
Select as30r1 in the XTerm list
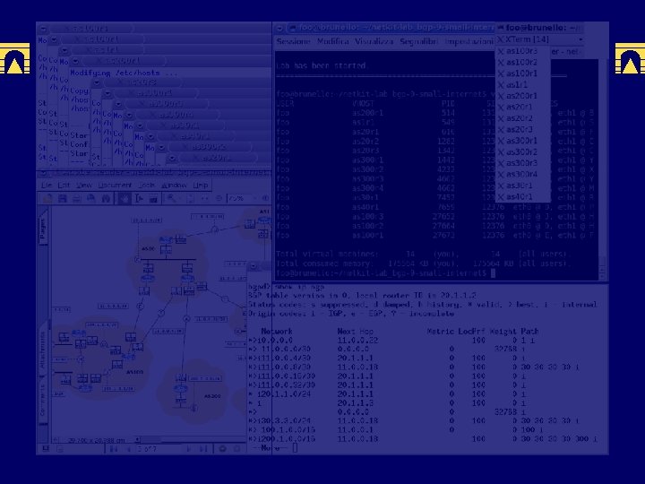[x=522, y=186]
